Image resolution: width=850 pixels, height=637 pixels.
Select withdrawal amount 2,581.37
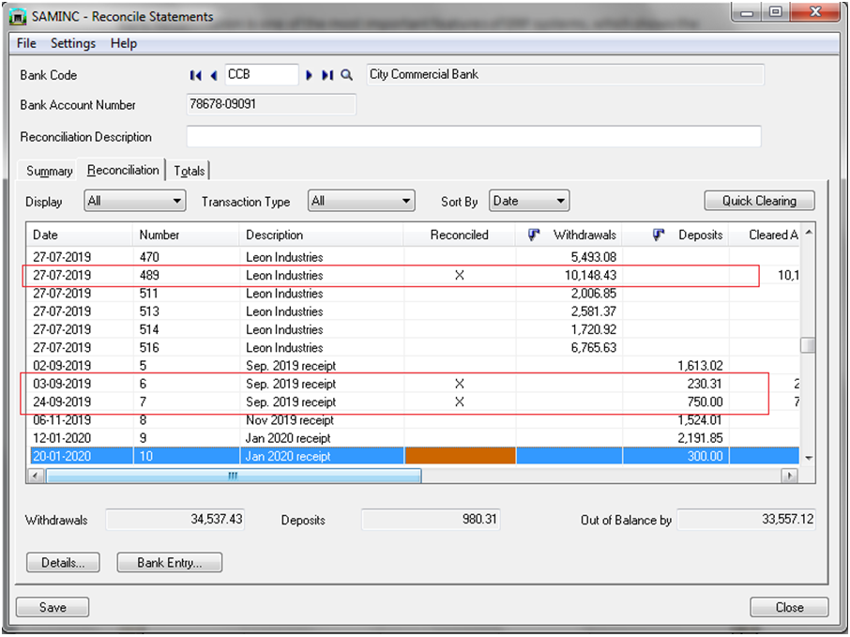pos(594,311)
